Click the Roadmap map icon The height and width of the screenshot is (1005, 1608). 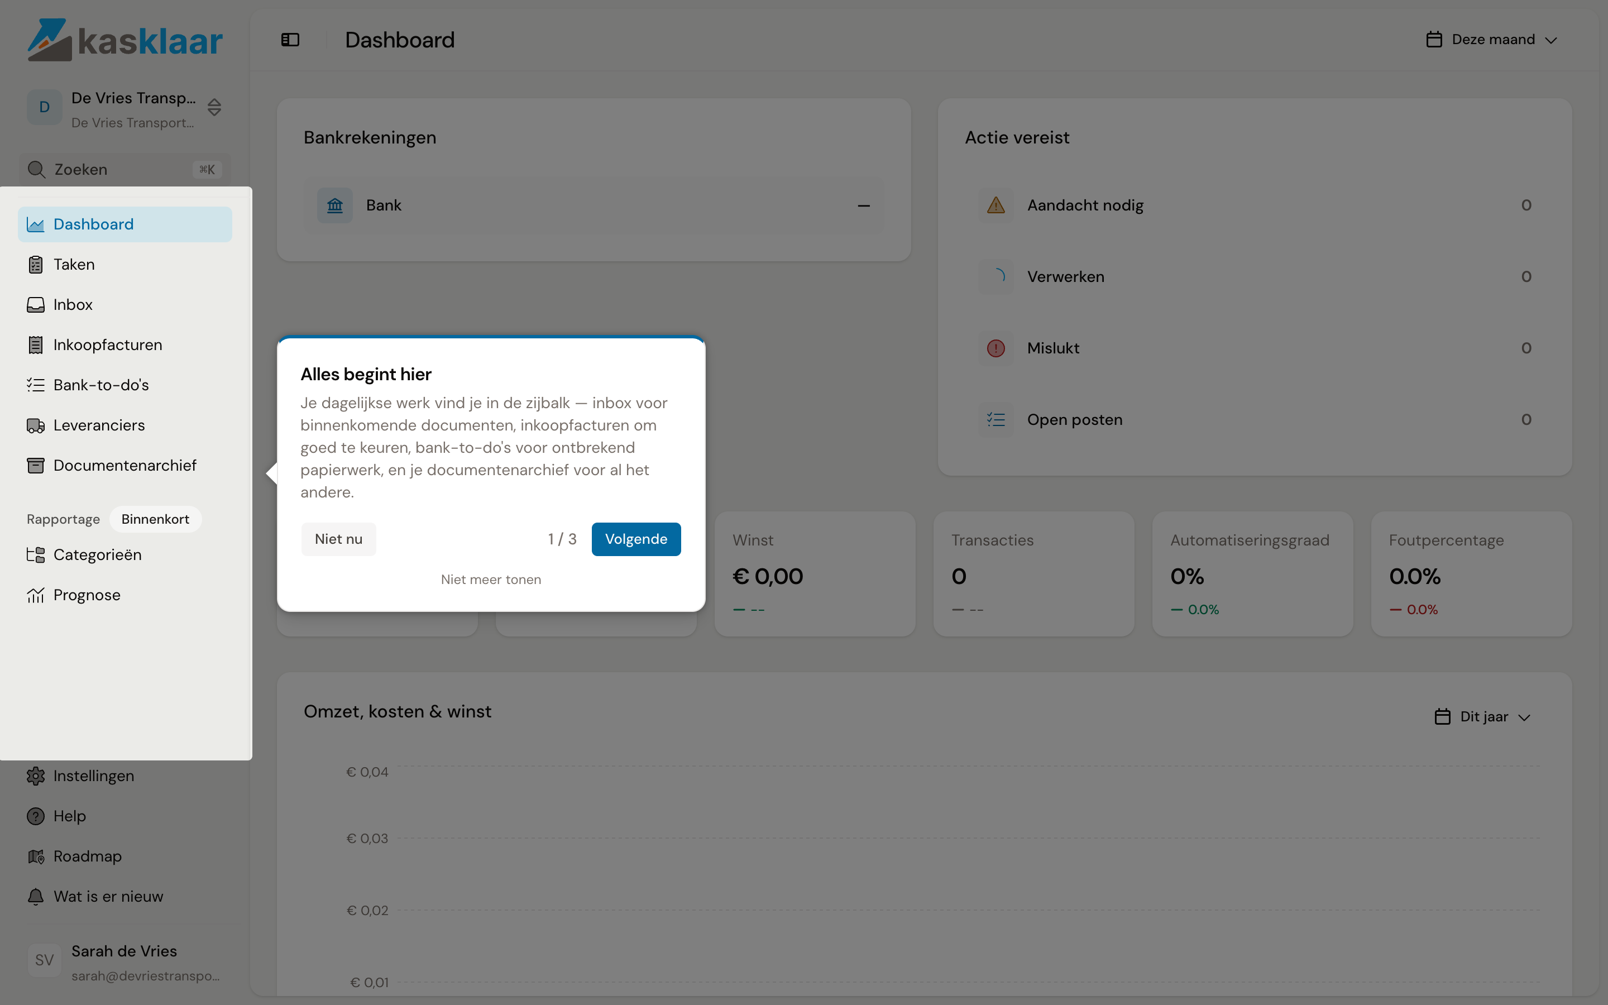tap(36, 856)
